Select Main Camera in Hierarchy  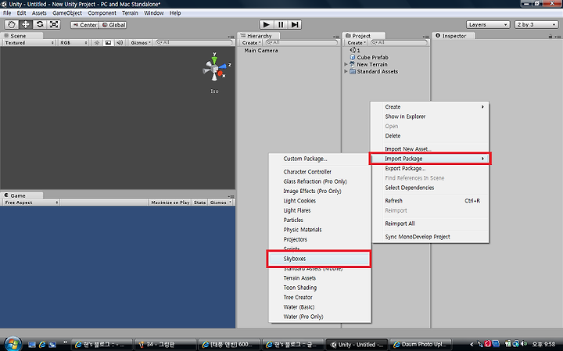pos(261,51)
